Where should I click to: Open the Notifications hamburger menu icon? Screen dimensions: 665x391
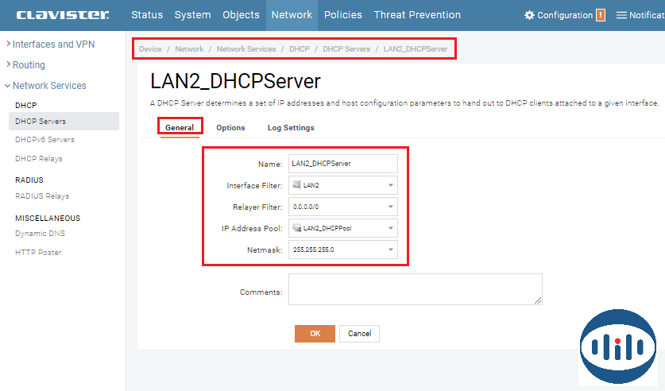coord(621,15)
